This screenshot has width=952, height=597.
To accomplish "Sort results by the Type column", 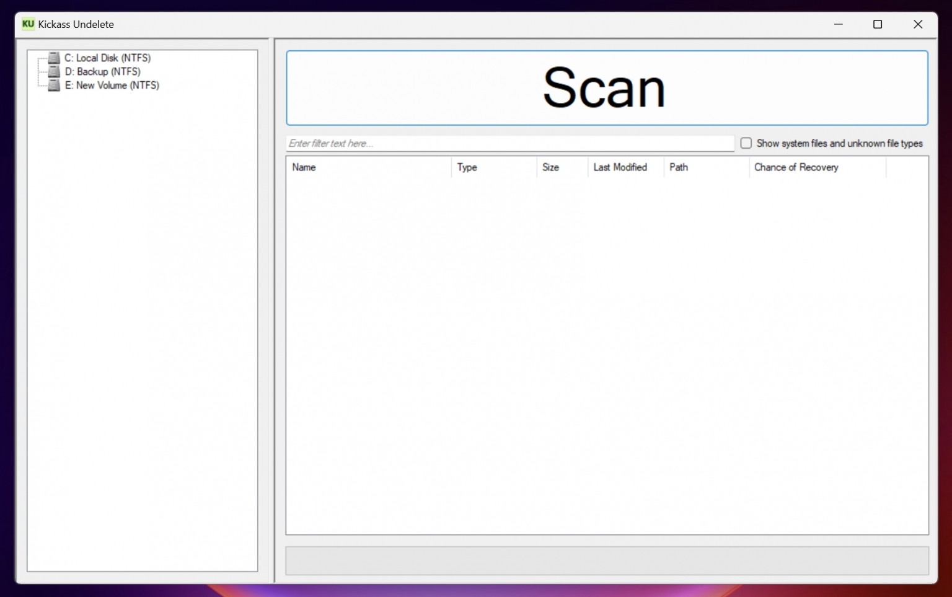I will point(493,167).
